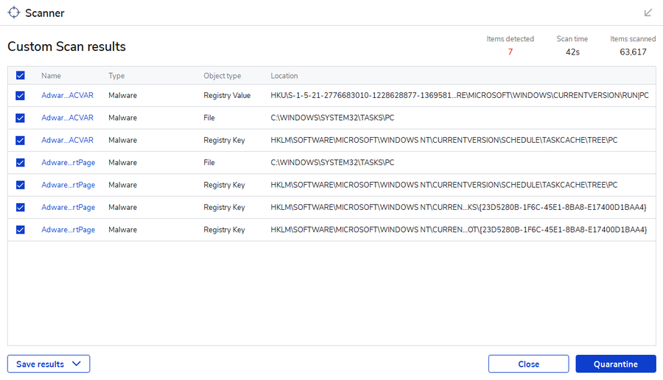
Task: Open the Save results dropdown
Action: tap(49, 364)
